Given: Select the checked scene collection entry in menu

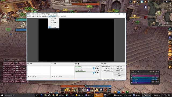Looking at the screenshot, I should tap(54, 27).
